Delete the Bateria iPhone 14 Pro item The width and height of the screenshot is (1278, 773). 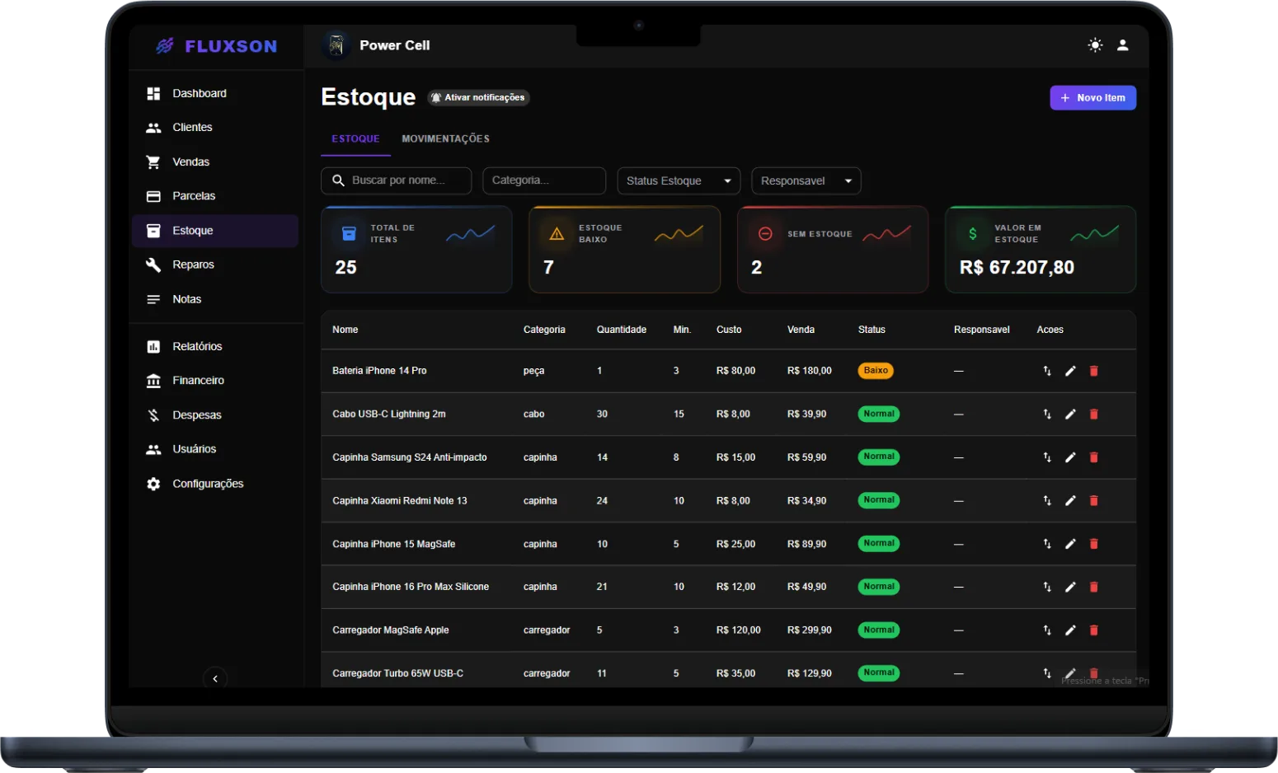pyautogui.click(x=1093, y=371)
